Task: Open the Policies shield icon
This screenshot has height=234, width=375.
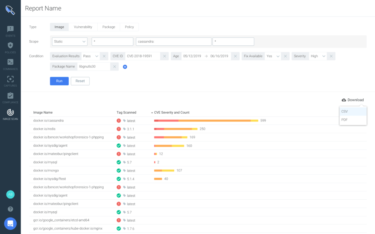Action: click(x=10, y=47)
